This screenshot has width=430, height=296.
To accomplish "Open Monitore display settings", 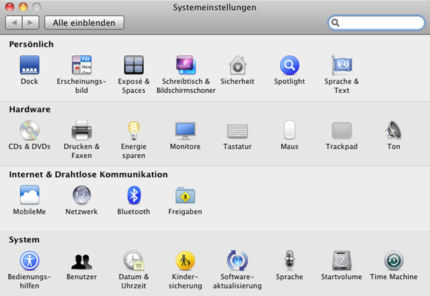I will point(185,131).
